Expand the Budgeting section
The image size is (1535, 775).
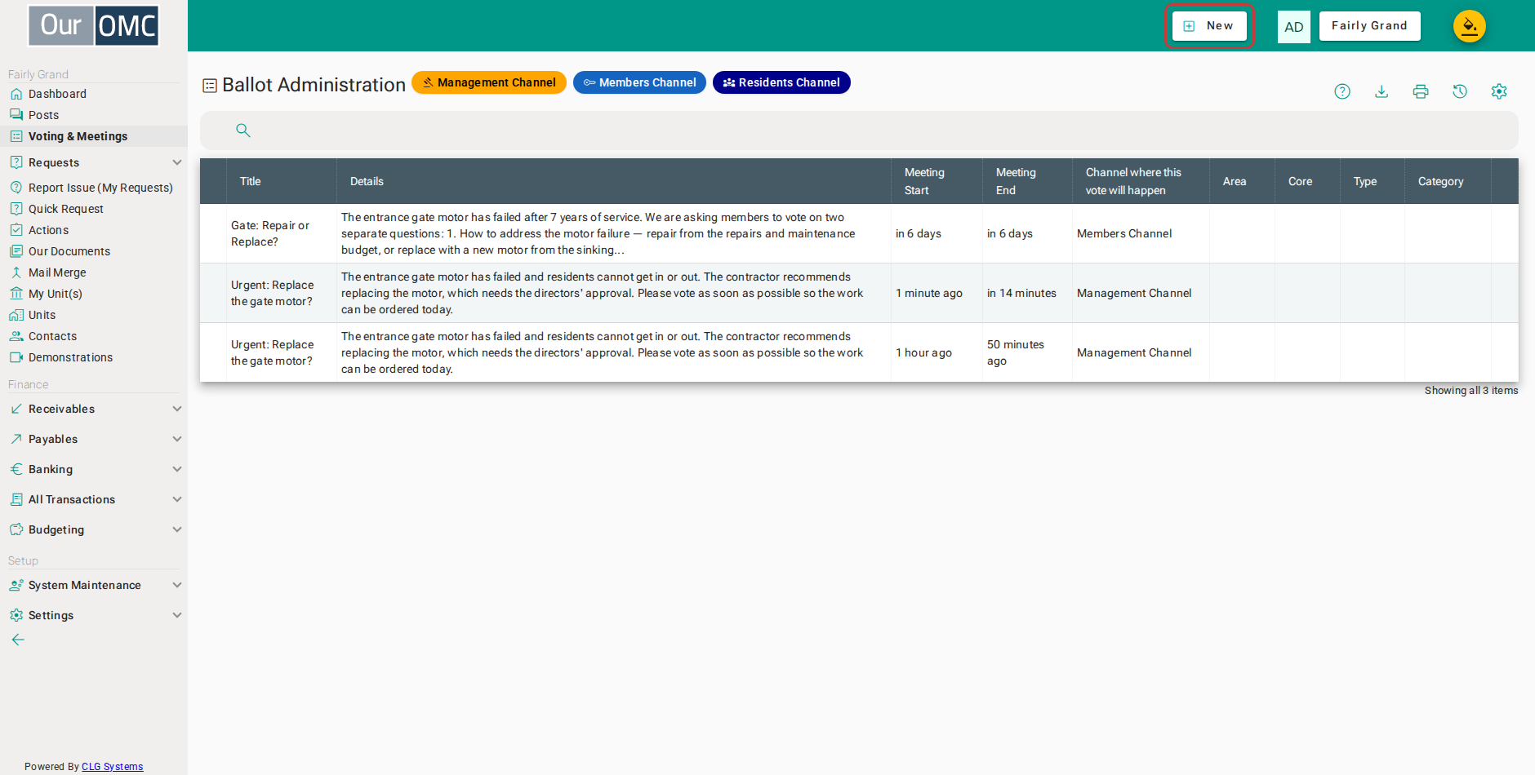point(94,529)
